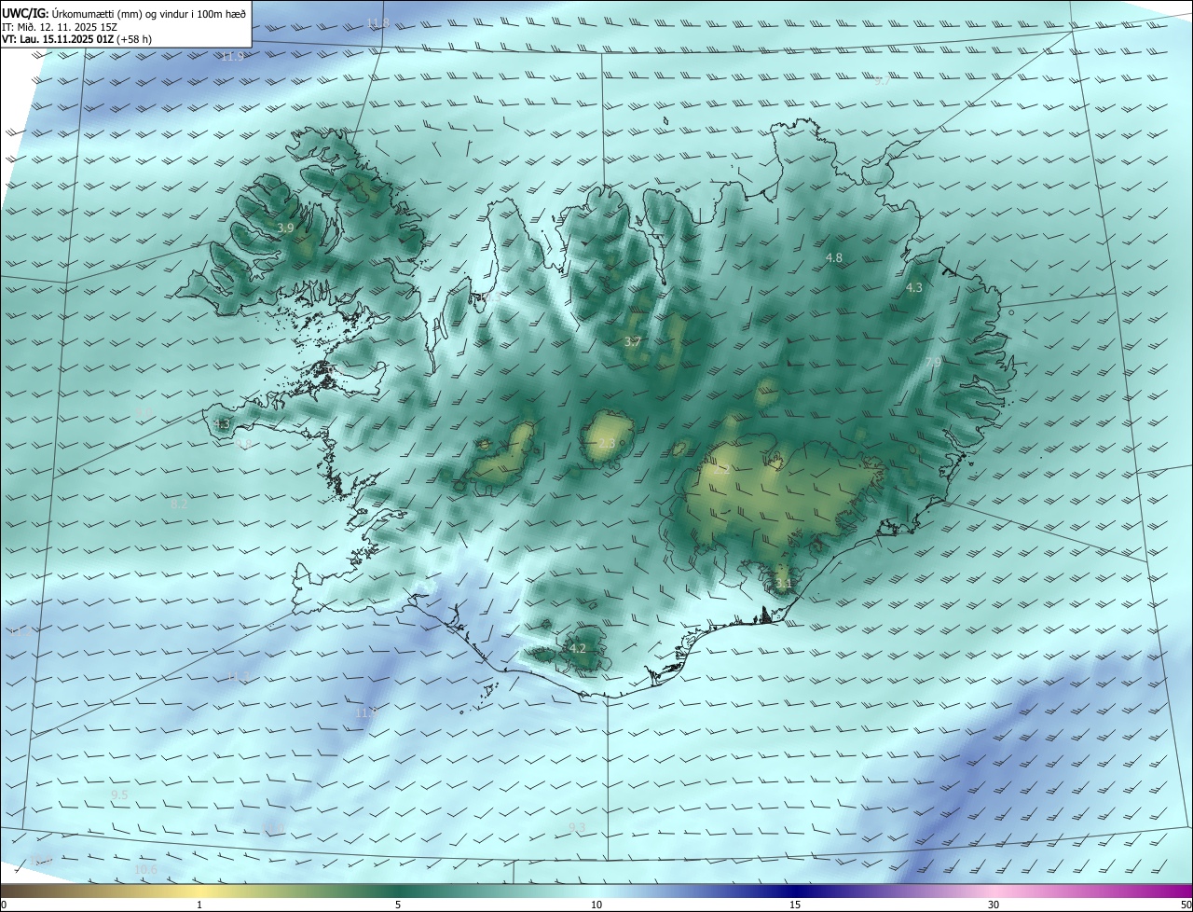The width and height of the screenshot is (1193, 912).
Task: Select the 3.7 value label
Action: coord(633,342)
